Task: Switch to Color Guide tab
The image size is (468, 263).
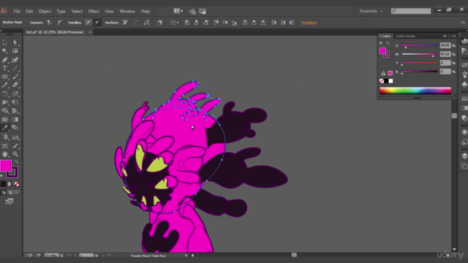Action: click(405, 36)
